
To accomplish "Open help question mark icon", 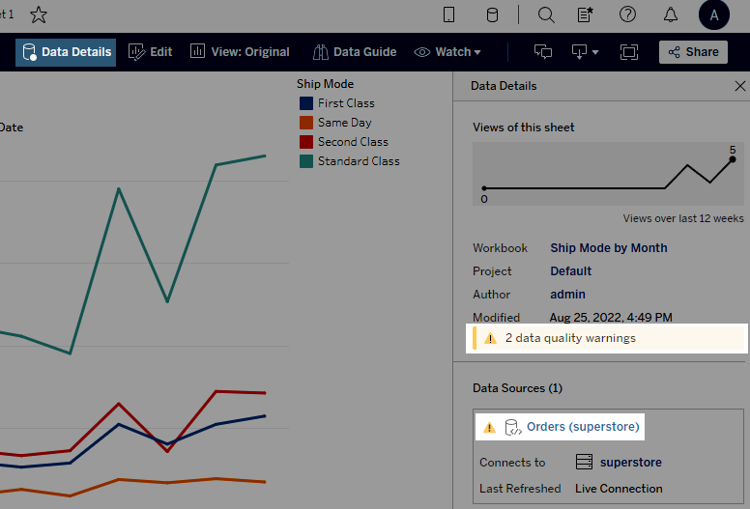I will coord(627,14).
